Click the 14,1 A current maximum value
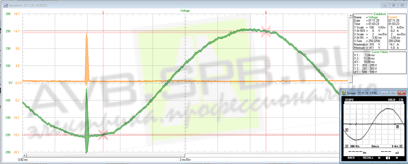This screenshot has width=408, height=164. pos(392,45)
